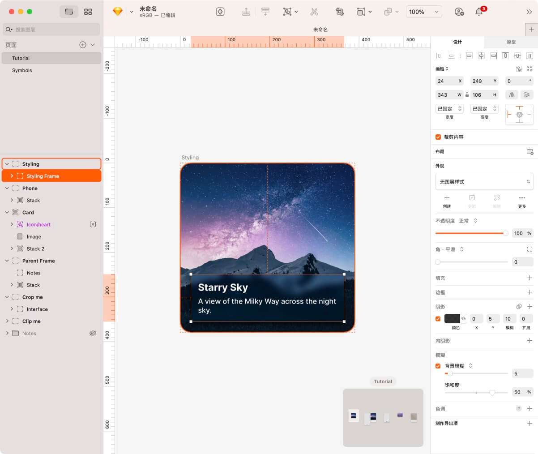538x454 pixels.
Task: Expand the Clip me layer
Action: (x=7, y=321)
